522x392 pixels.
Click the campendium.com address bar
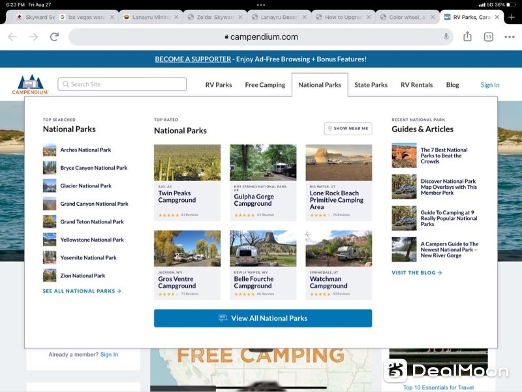tap(261, 37)
